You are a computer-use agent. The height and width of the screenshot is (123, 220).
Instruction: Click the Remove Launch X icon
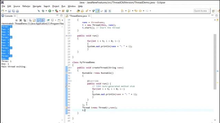(x=21, y=20)
